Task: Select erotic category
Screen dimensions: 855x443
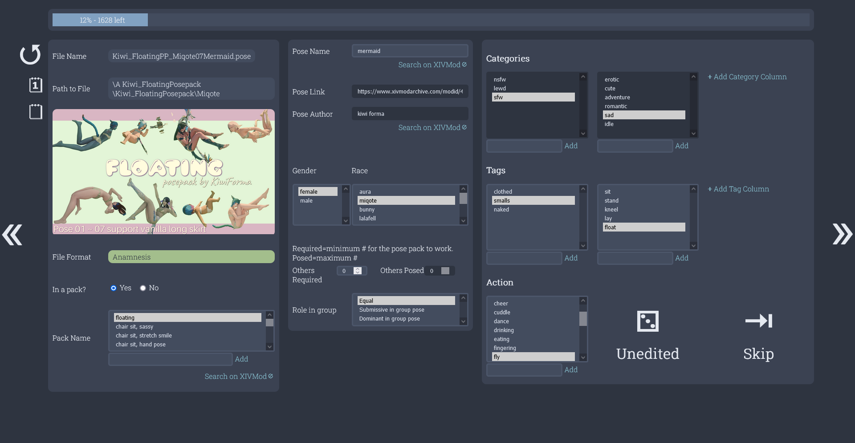Action: (x=644, y=79)
